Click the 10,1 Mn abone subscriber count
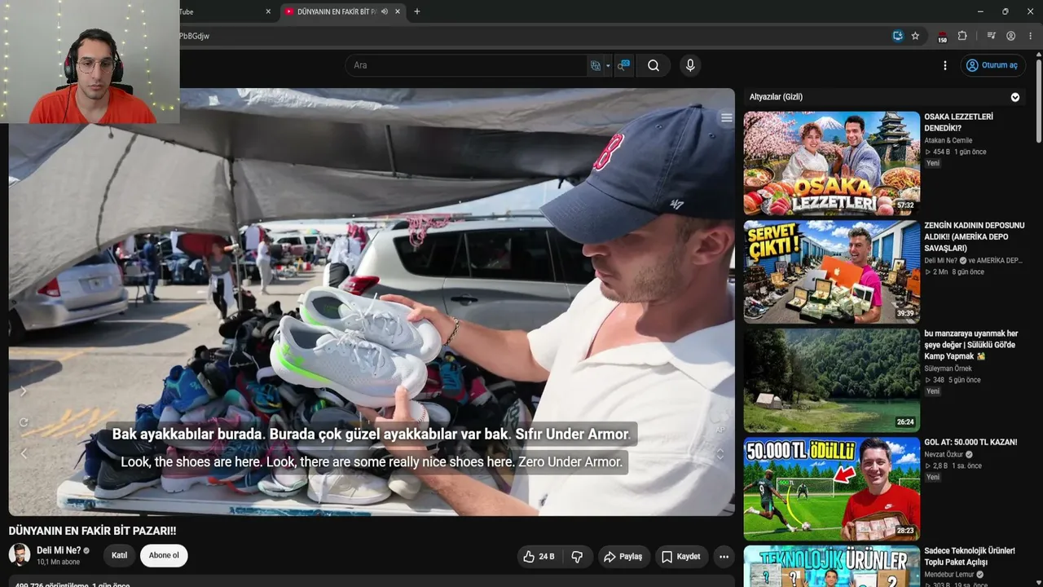The image size is (1043, 587). click(x=59, y=562)
